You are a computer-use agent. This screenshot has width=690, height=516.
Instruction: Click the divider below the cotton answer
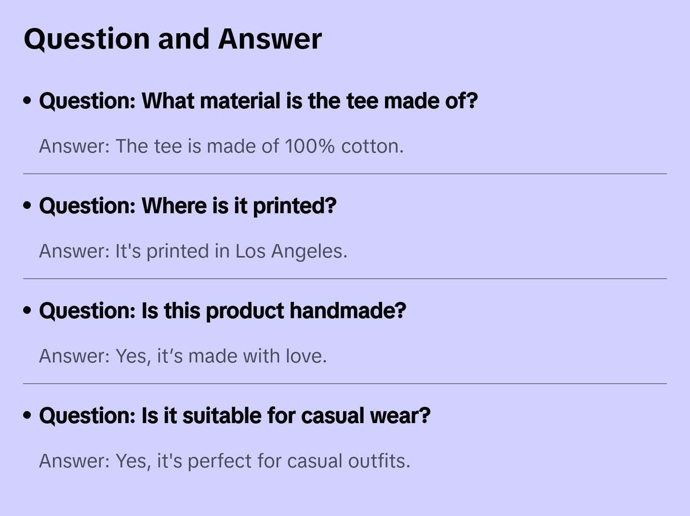click(x=345, y=174)
